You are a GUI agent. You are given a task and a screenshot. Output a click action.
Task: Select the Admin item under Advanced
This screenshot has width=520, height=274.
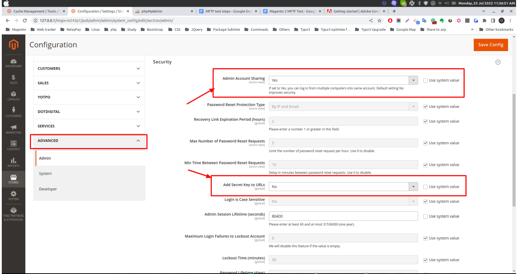pos(90,158)
